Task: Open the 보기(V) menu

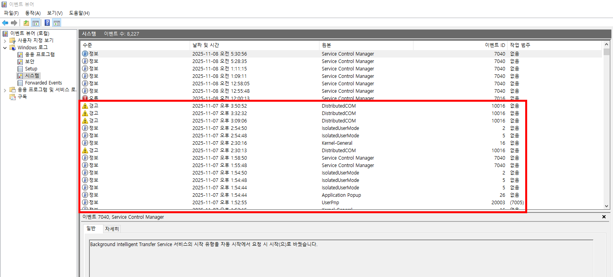Action: point(55,13)
